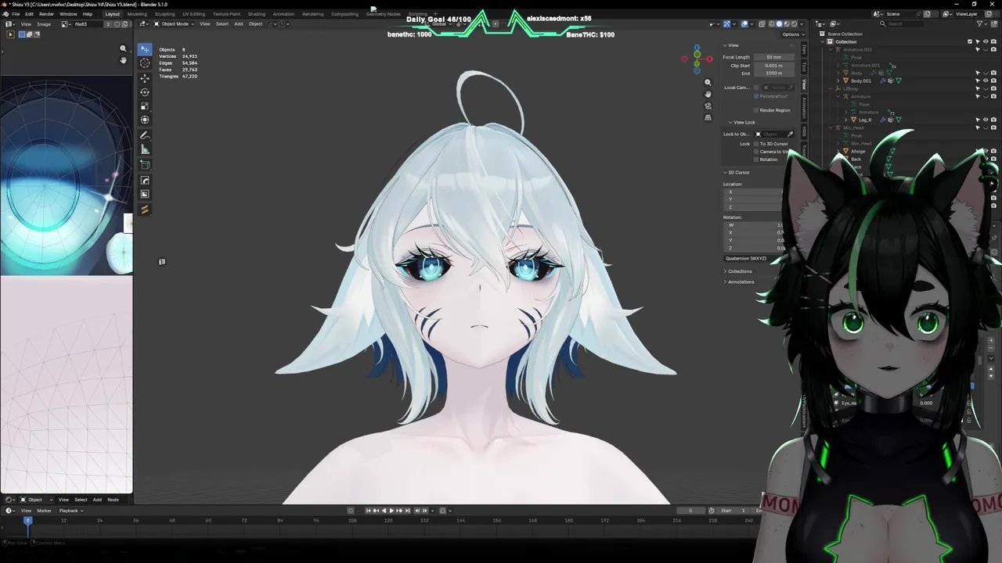The height and width of the screenshot is (563, 1002).
Task: Switch to the Sculpting workspace tab
Action: click(164, 14)
